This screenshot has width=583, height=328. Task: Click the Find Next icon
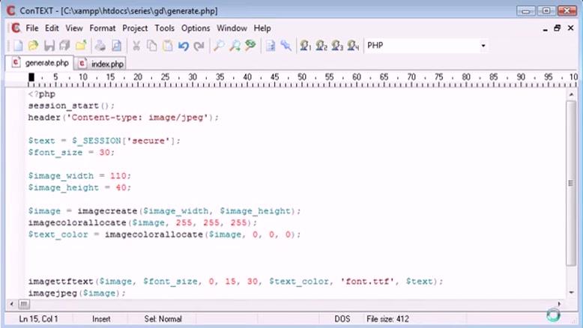(235, 46)
